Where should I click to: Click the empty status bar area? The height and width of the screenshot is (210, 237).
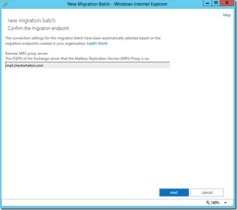coord(103,202)
